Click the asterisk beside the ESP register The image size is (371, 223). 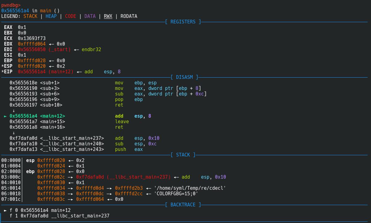point(3,66)
